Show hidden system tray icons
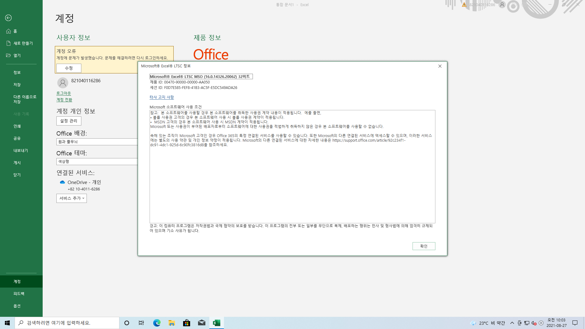 point(512,323)
